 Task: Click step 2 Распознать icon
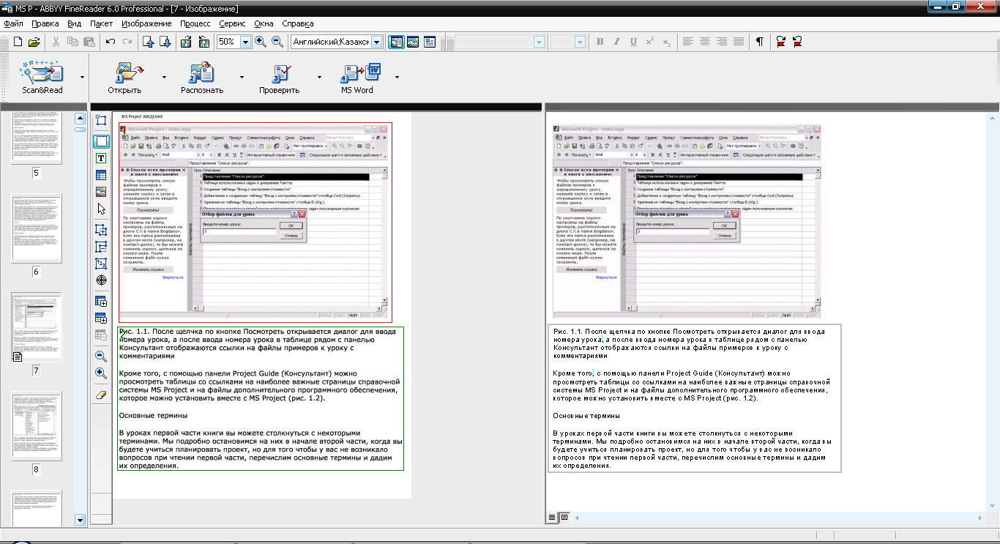point(201,72)
